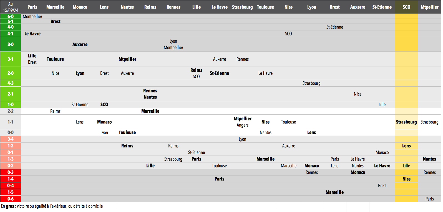Click the Paris column header

coord(32,7)
